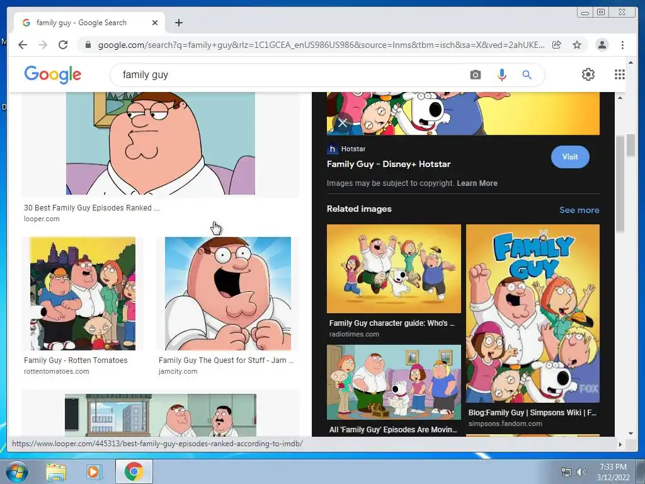Open the Family Guy - Disney+ Hotstar title link
Viewport: 645px width, 484px height.
click(x=389, y=164)
